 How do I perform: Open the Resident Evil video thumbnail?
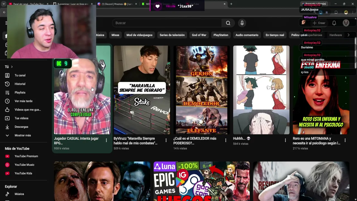(x=301, y=181)
